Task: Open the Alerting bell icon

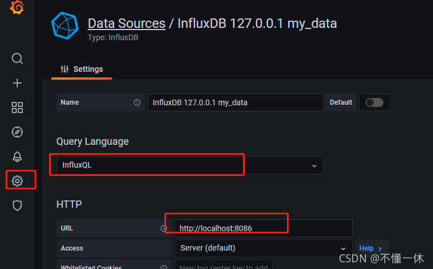Action: click(x=17, y=156)
